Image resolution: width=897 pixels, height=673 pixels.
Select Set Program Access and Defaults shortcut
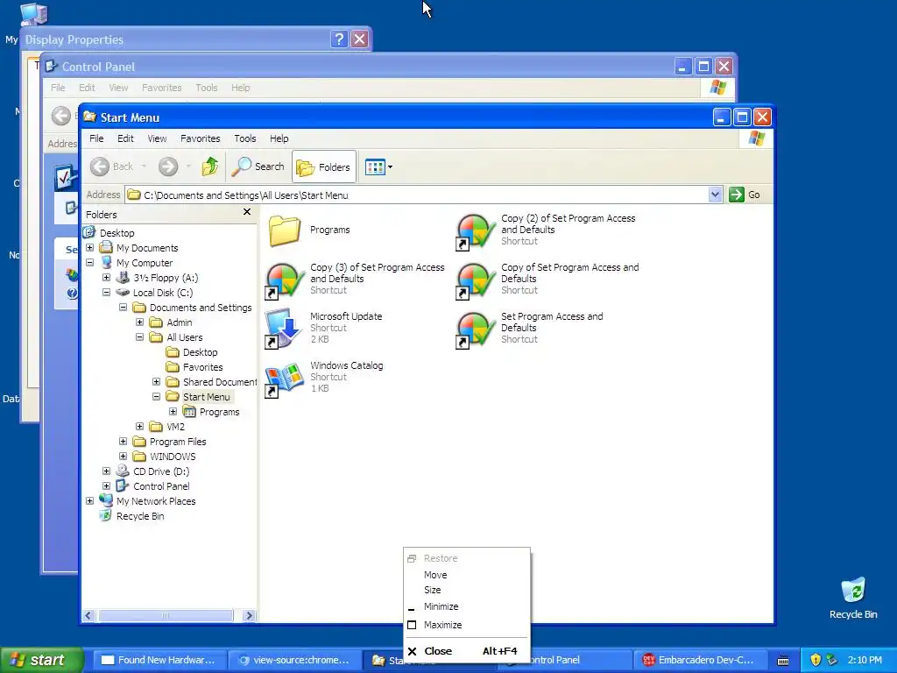[530, 328]
